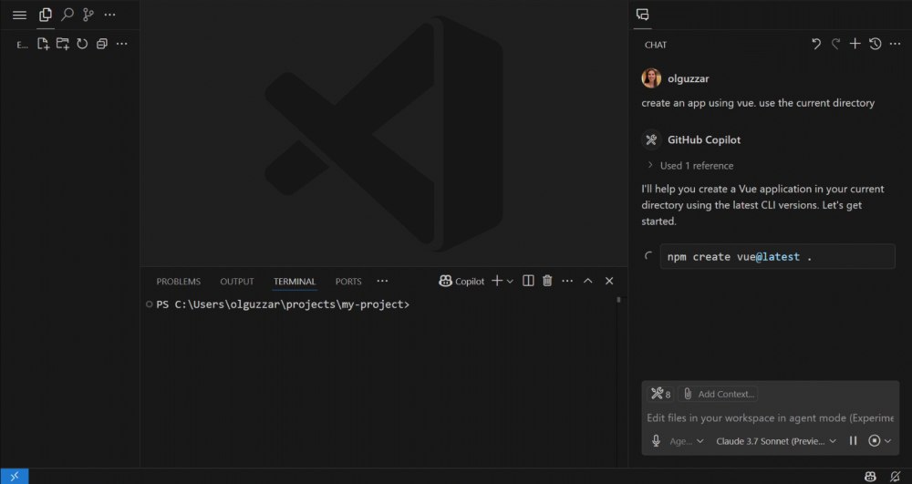Open the tools selector showing 8
Viewport: 912px width, 484px height.
[660, 394]
